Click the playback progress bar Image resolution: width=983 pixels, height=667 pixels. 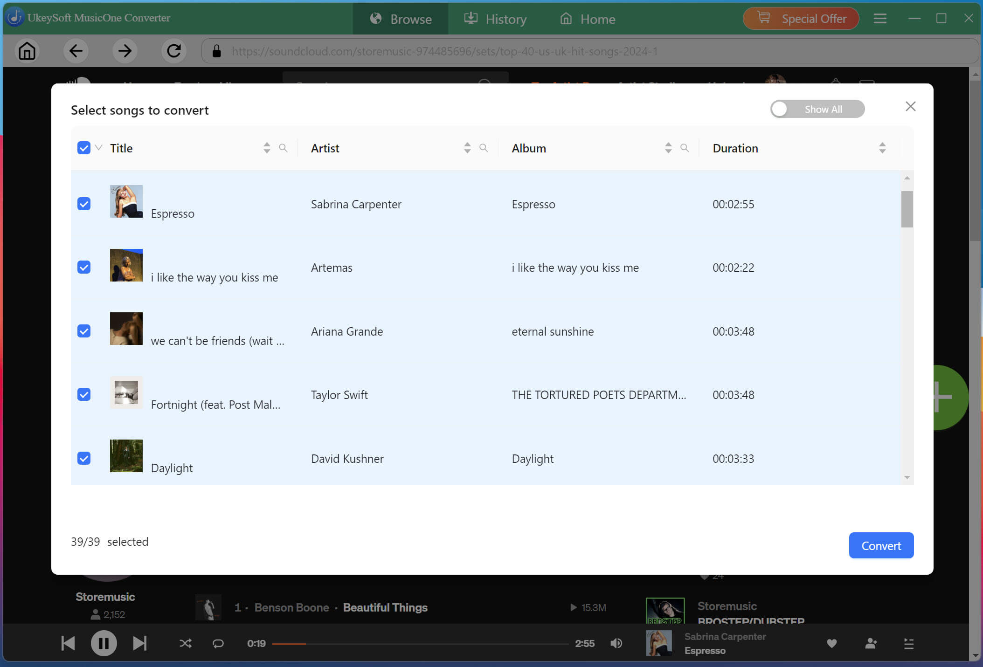coord(420,644)
